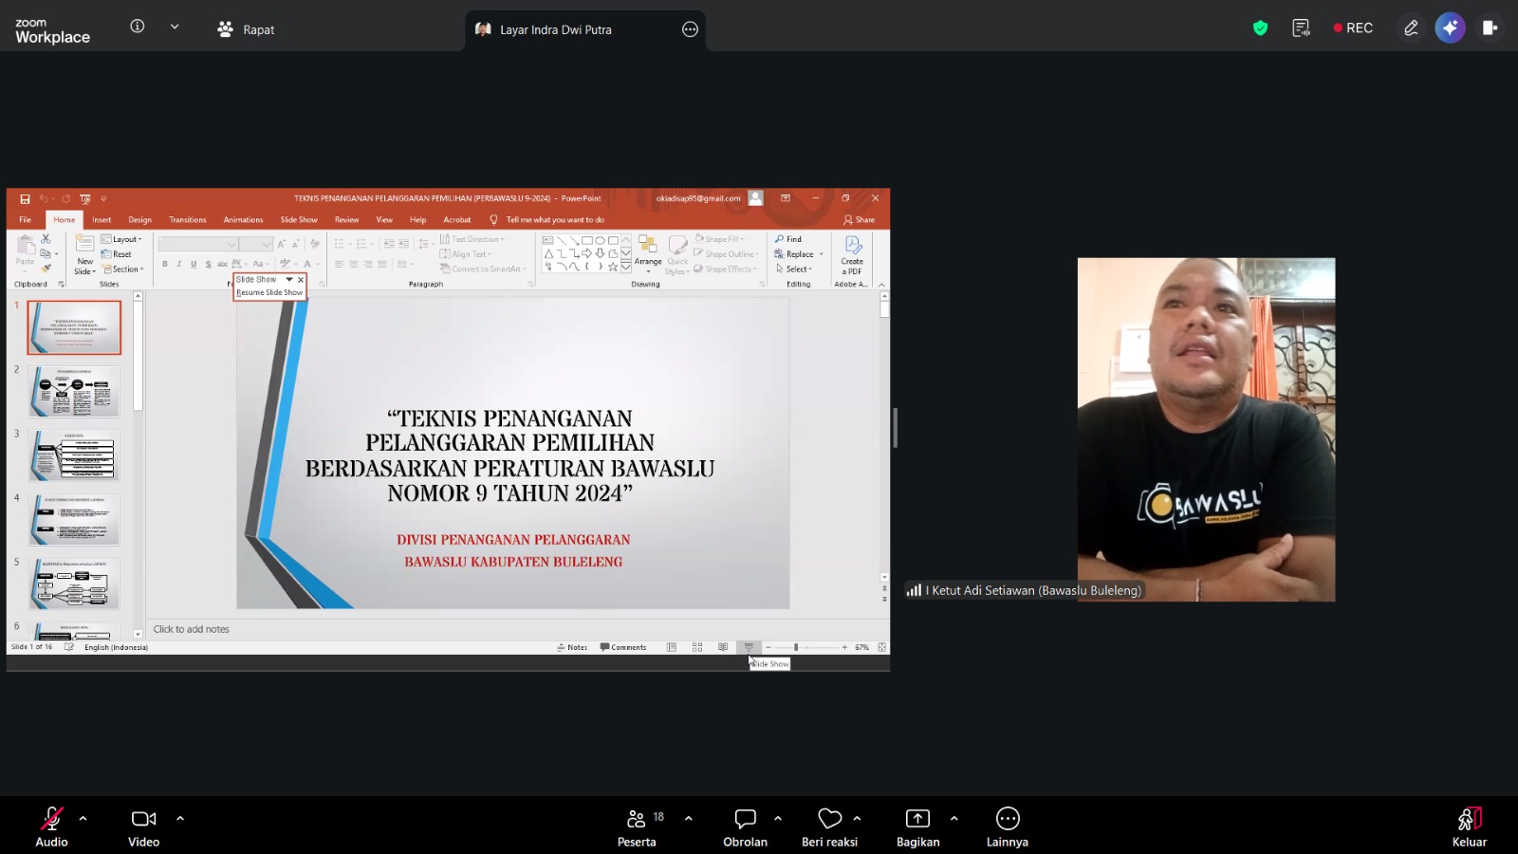Open Obrolan chat panel
This screenshot has width=1518, height=854.
click(746, 826)
